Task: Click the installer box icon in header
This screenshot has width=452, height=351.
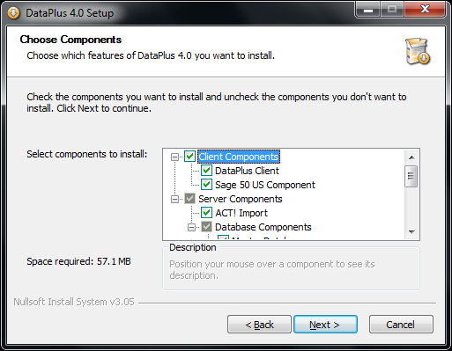Action: click(x=418, y=51)
